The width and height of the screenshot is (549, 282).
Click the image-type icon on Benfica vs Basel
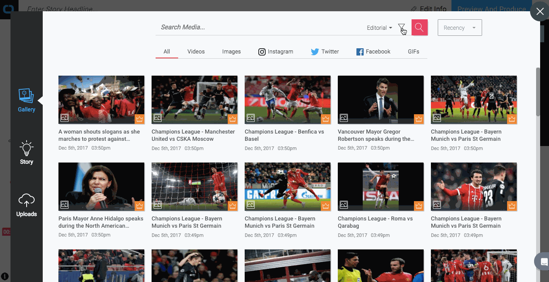pos(251,118)
